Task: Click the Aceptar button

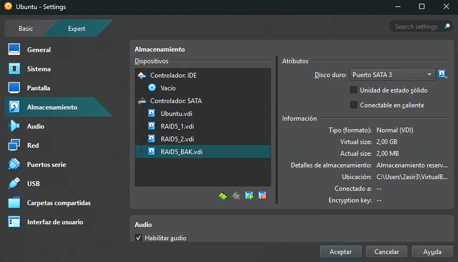Action: pyautogui.click(x=341, y=252)
